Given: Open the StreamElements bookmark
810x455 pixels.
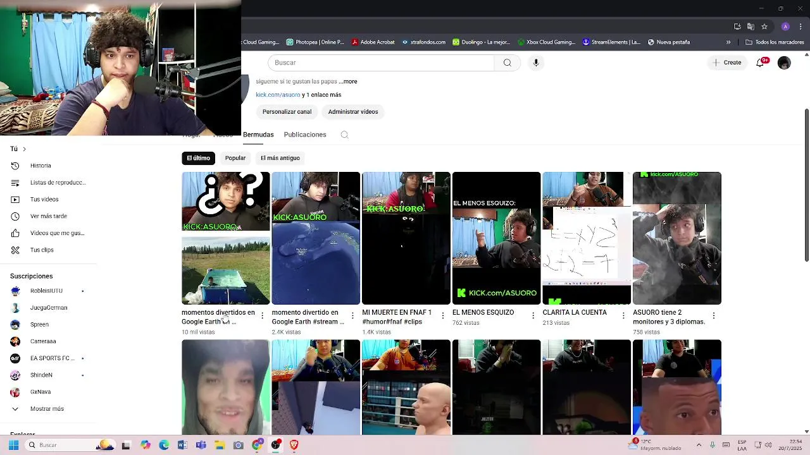Looking at the screenshot, I should point(612,42).
